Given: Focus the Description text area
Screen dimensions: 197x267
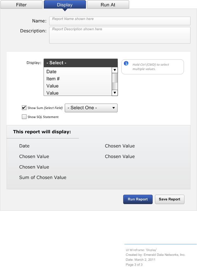Looking at the screenshot, I should [x=120, y=35].
